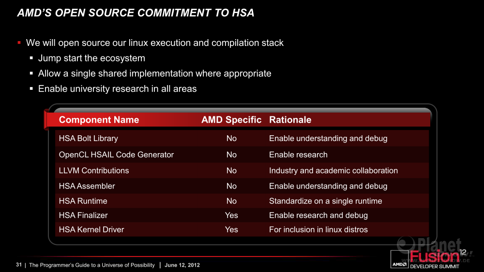Click 'No' in the HSA Assembler row

[x=231, y=186]
